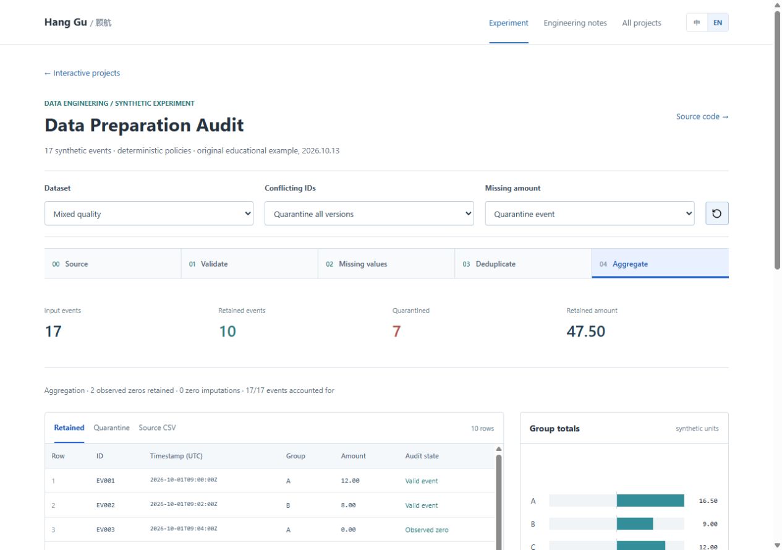
Task: Select the 03 Deduplicate stage tab
Action: pyautogui.click(x=524, y=264)
